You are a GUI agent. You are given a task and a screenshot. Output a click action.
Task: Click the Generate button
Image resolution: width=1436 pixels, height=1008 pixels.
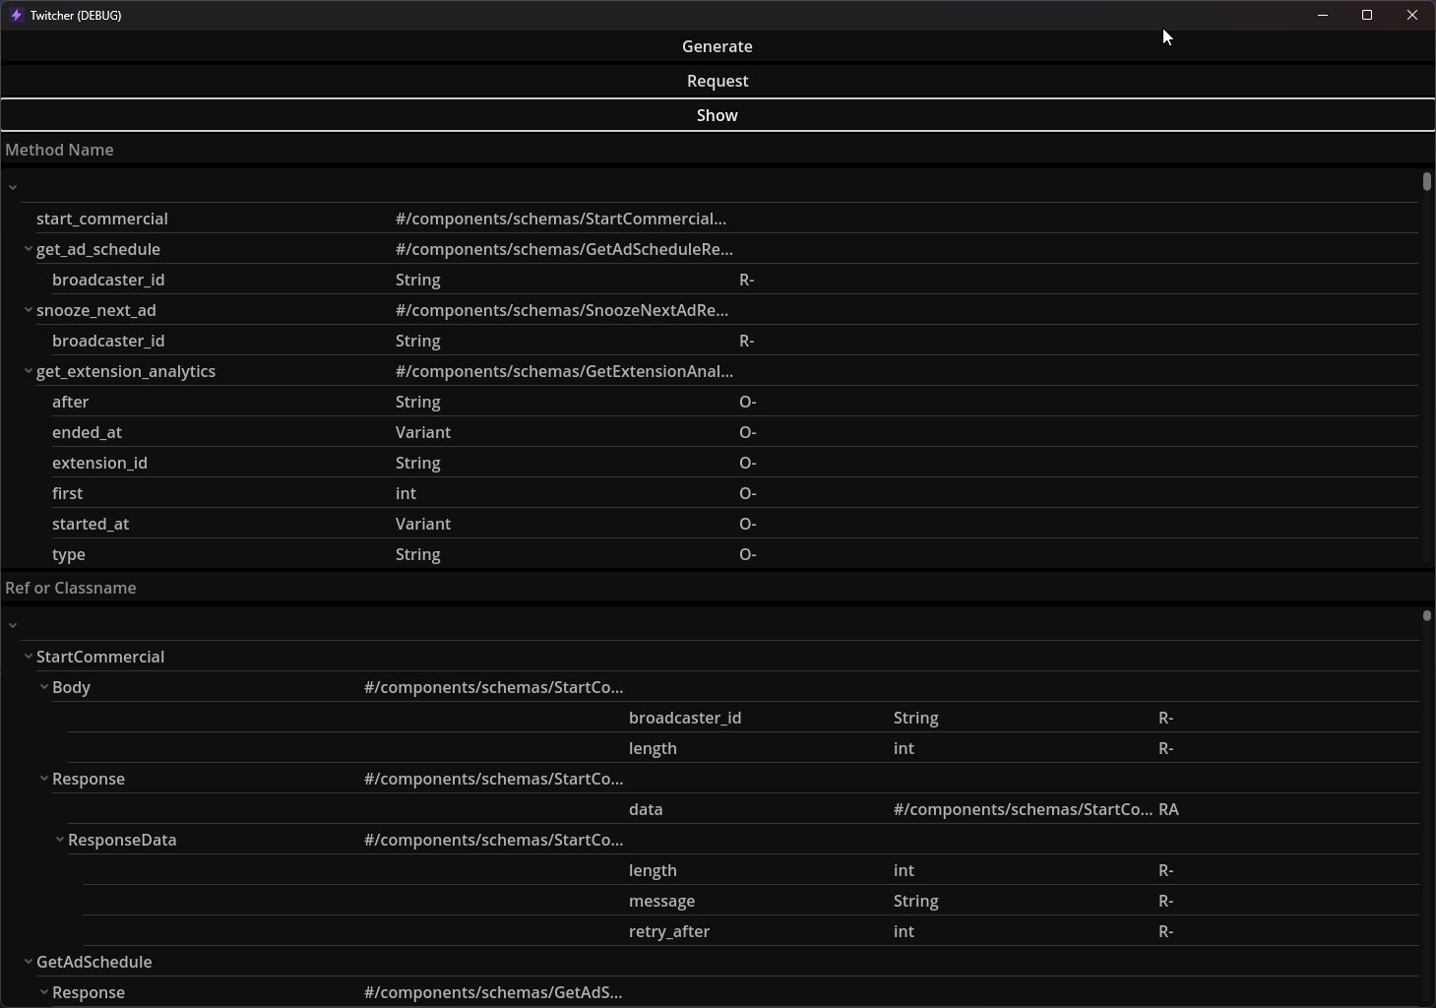[x=717, y=46]
